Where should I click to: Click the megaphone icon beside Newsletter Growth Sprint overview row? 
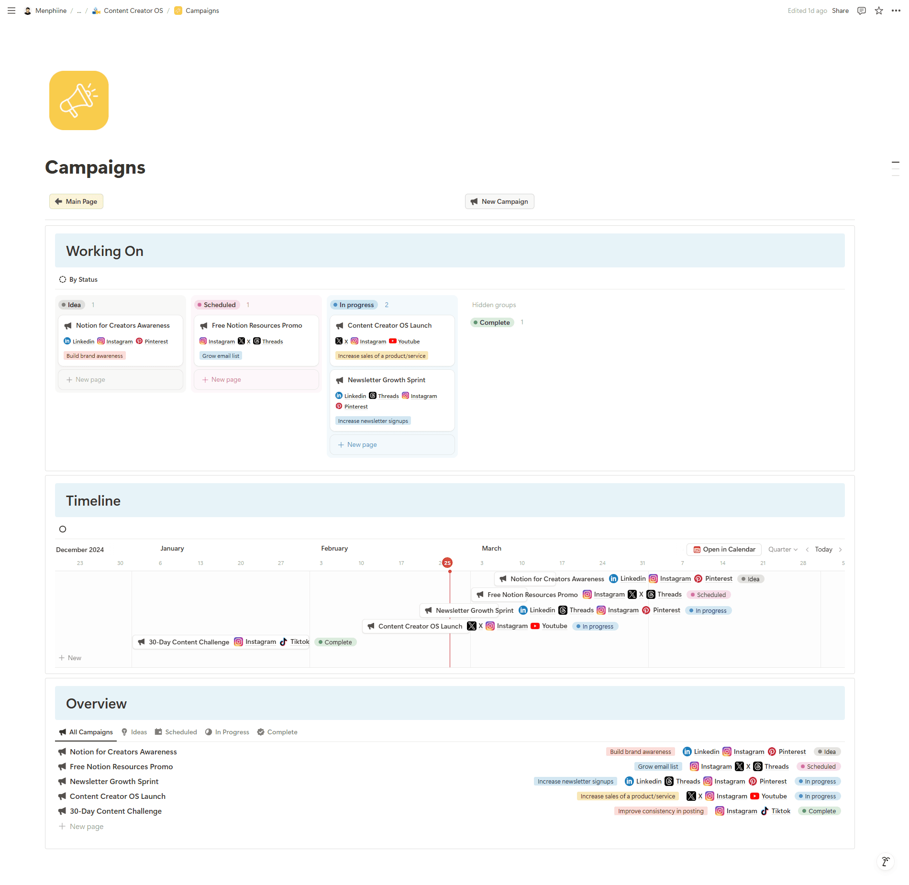coord(62,781)
